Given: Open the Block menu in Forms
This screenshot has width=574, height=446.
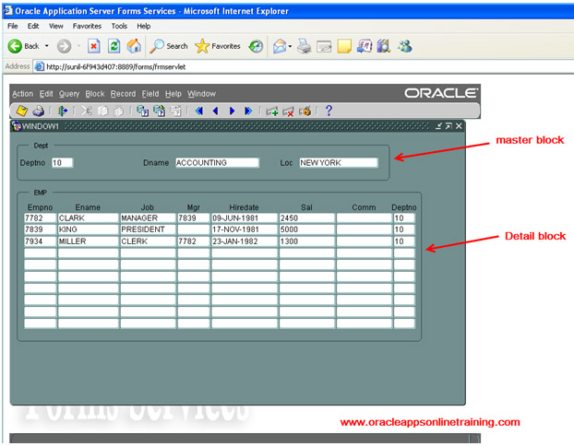Looking at the screenshot, I should 95,94.
